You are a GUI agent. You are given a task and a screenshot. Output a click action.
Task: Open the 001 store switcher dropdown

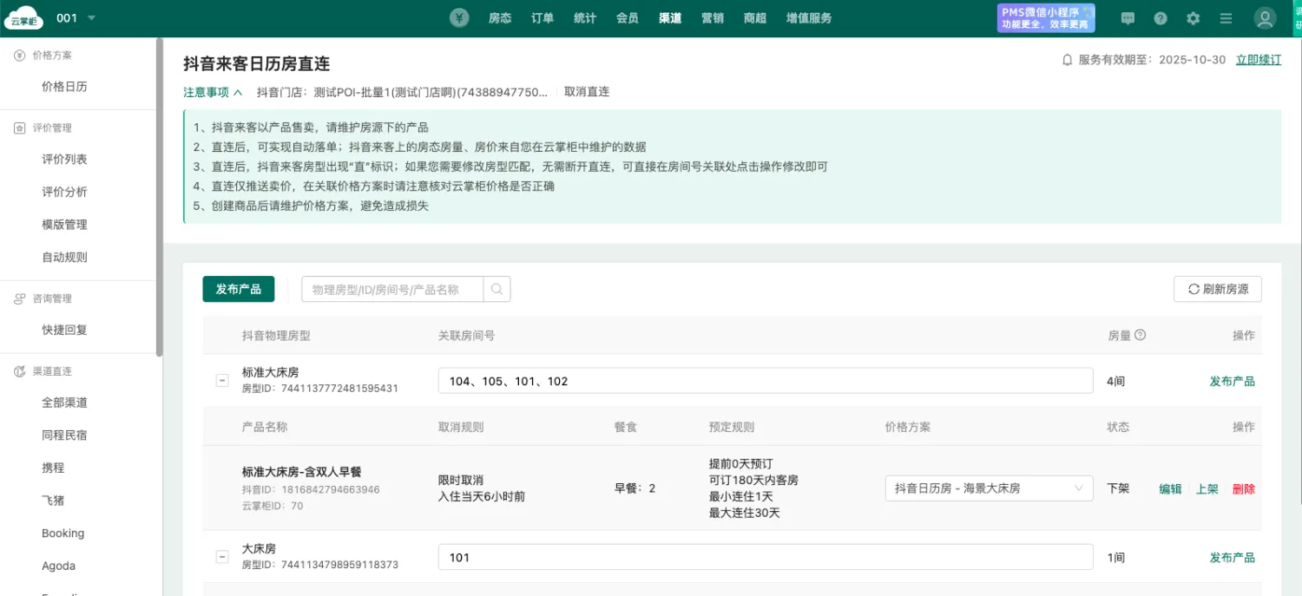pyautogui.click(x=76, y=18)
